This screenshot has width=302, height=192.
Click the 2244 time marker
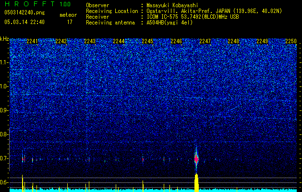pos(119,41)
